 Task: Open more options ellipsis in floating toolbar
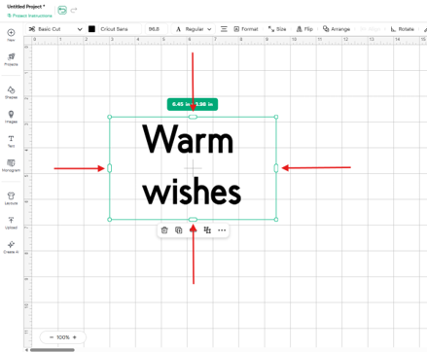coord(222,230)
